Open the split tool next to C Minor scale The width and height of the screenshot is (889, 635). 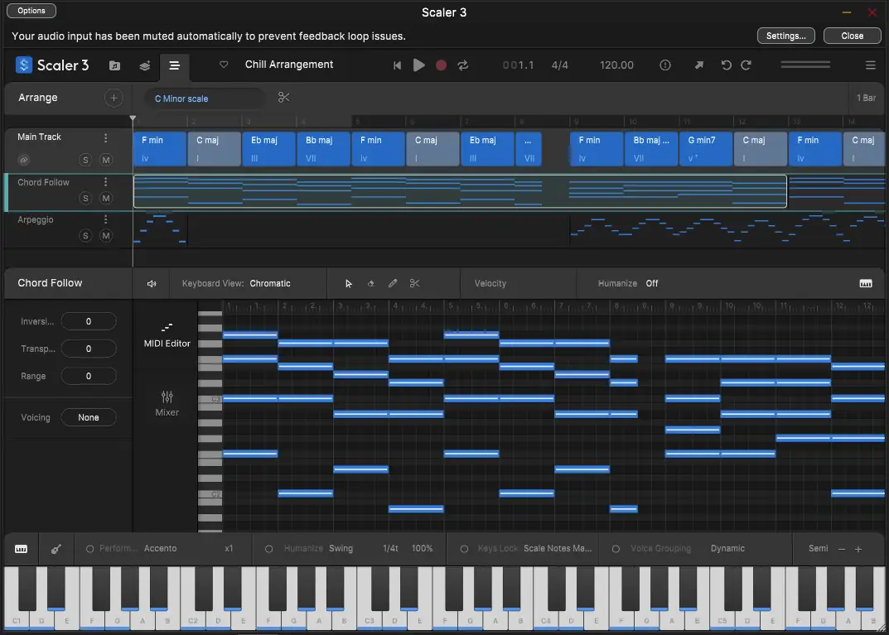283,97
